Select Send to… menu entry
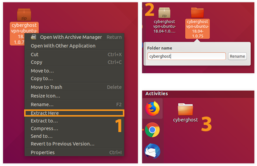The height and width of the screenshot is (166, 257). coord(75,136)
